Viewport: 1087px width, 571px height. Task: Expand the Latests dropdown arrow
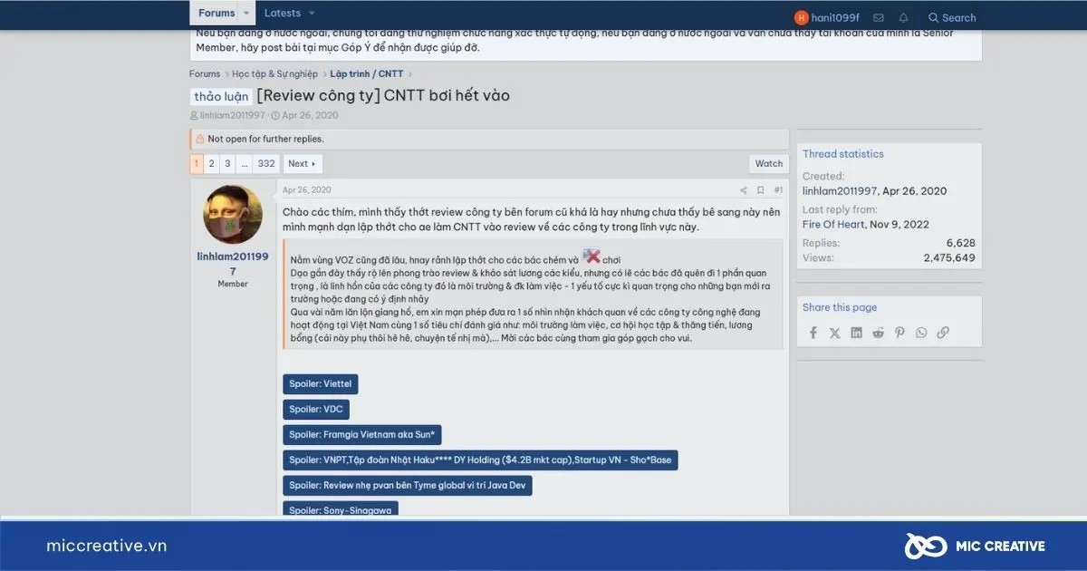coord(312,14)
